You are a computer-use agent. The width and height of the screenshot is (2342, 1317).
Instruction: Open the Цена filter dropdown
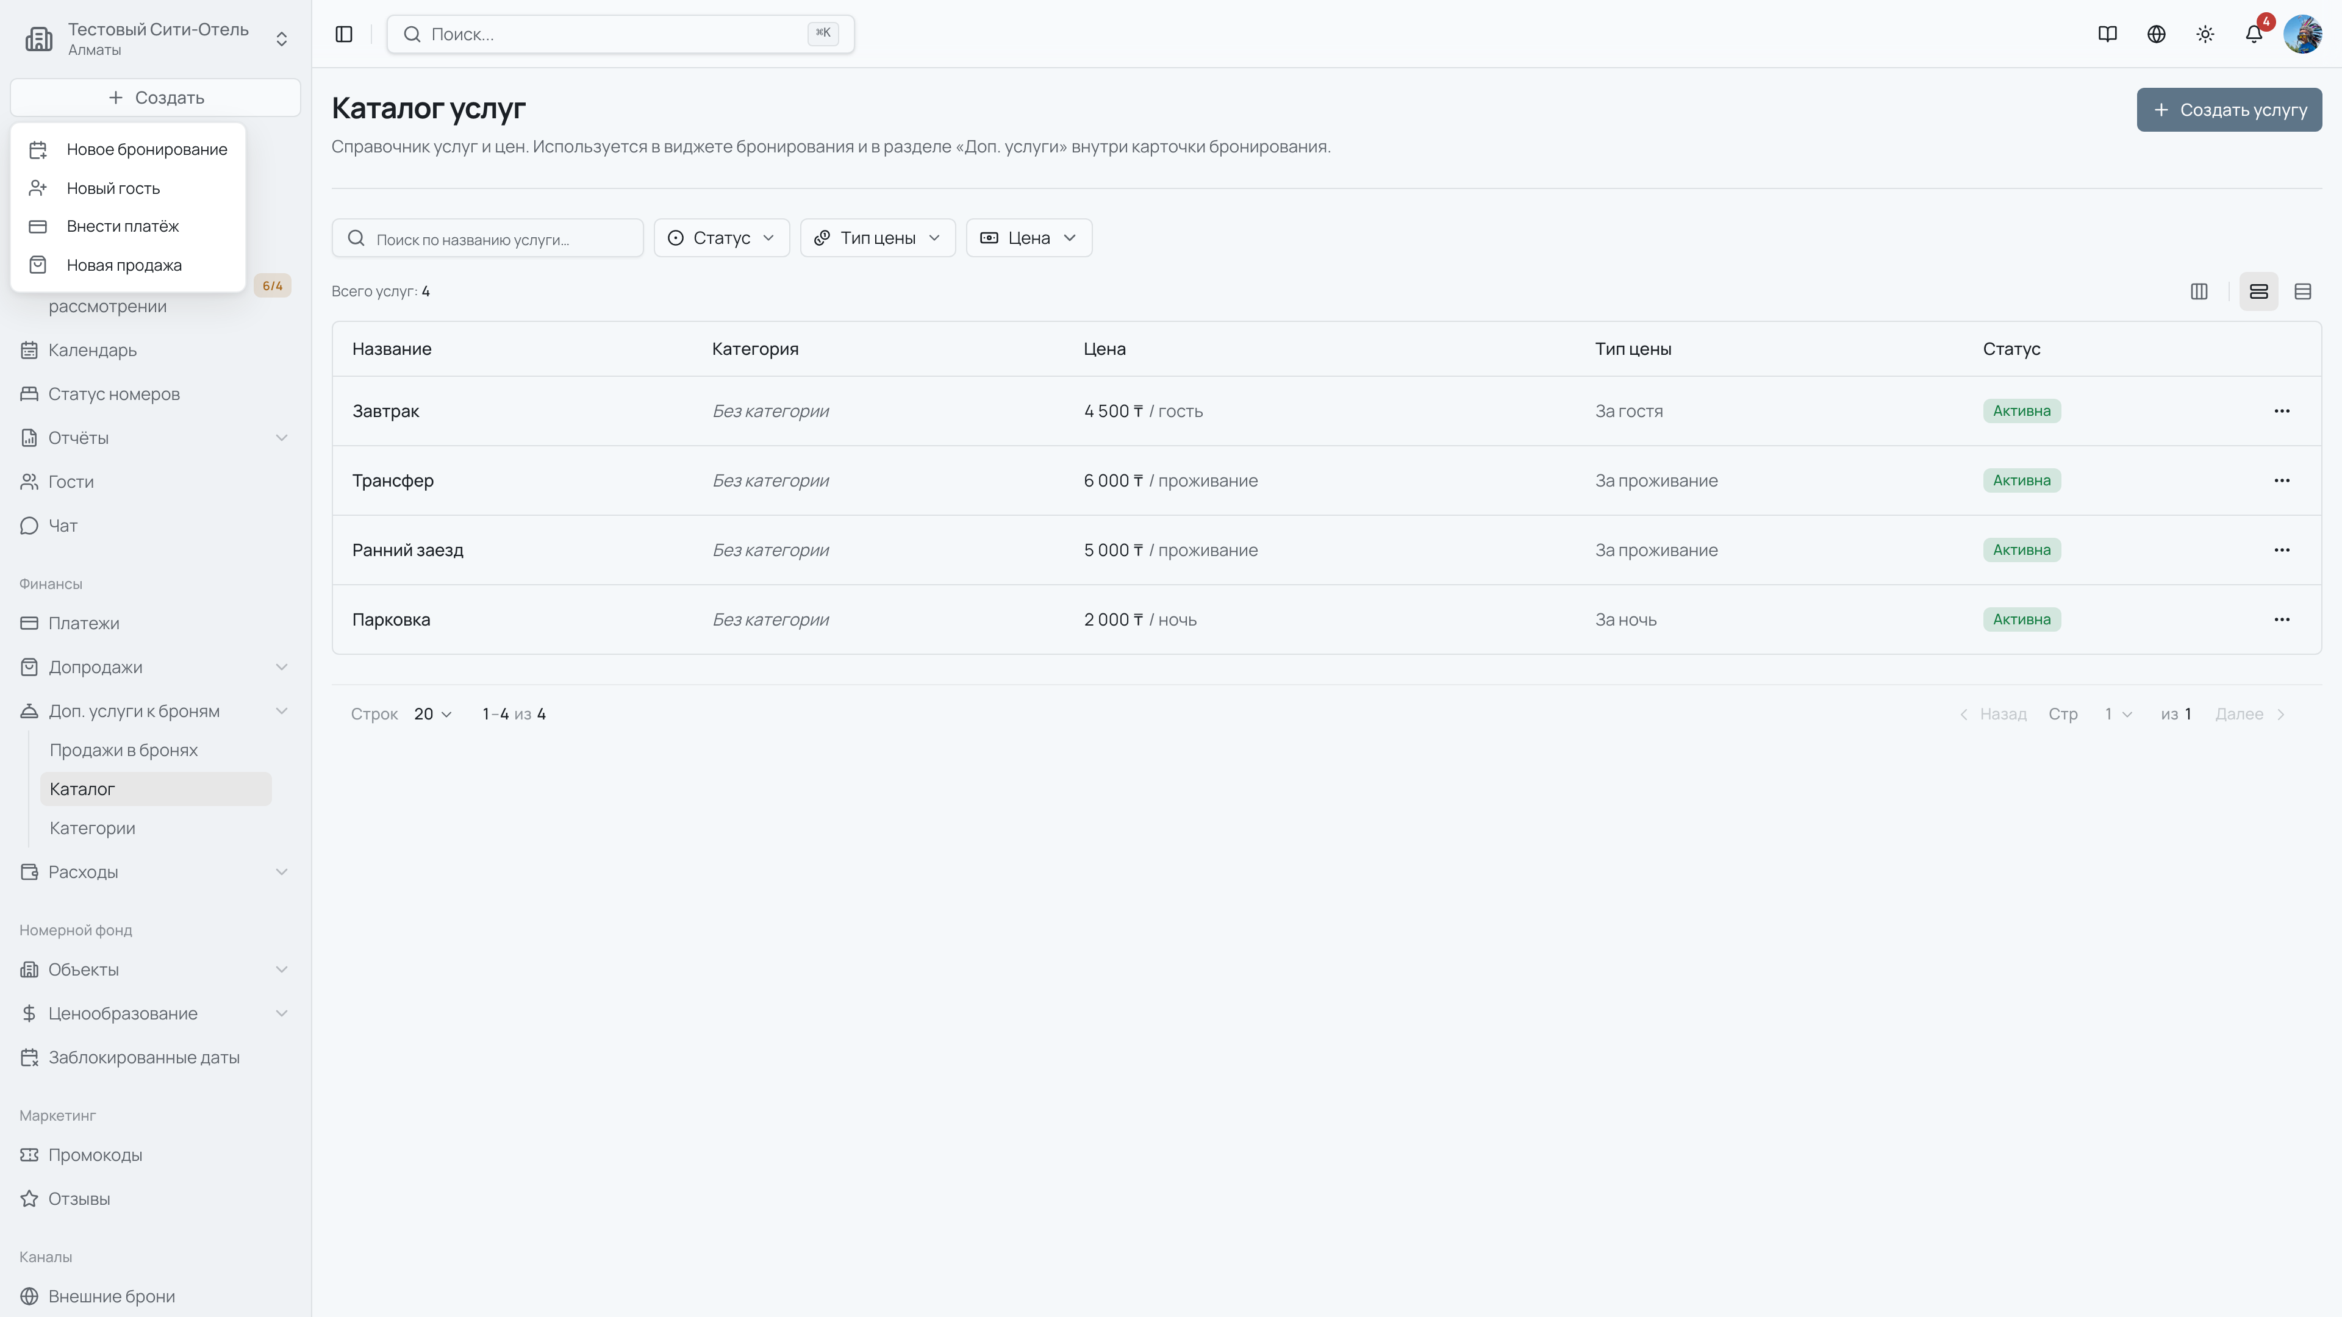pos(1029,238)
